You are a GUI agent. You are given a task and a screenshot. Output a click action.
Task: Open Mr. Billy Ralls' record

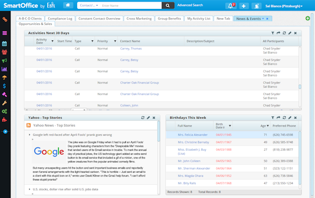click(186, 183)
